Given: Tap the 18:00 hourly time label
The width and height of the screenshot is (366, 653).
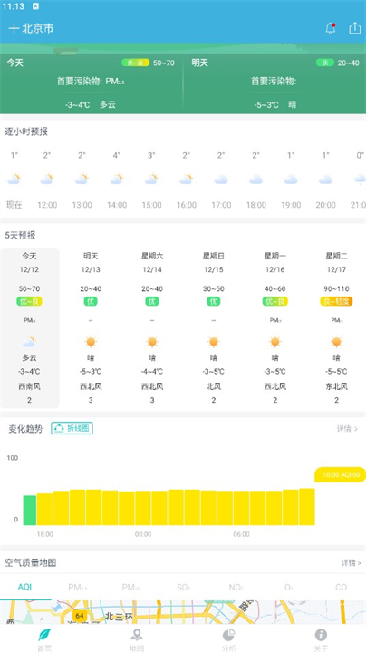Looking at the screenshot, I should click(256, 205).
